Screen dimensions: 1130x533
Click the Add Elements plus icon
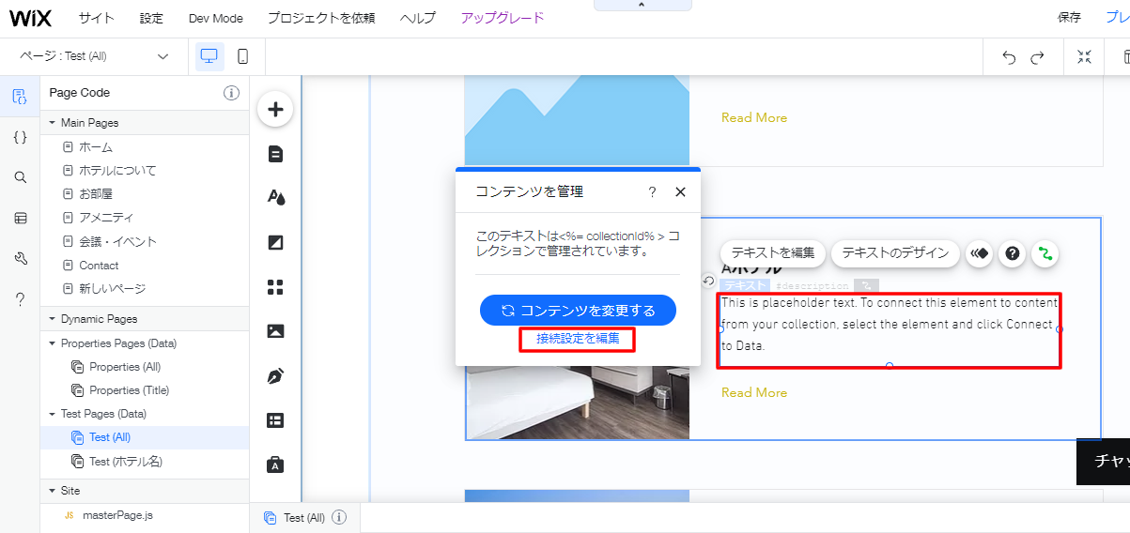pos(275,110)
